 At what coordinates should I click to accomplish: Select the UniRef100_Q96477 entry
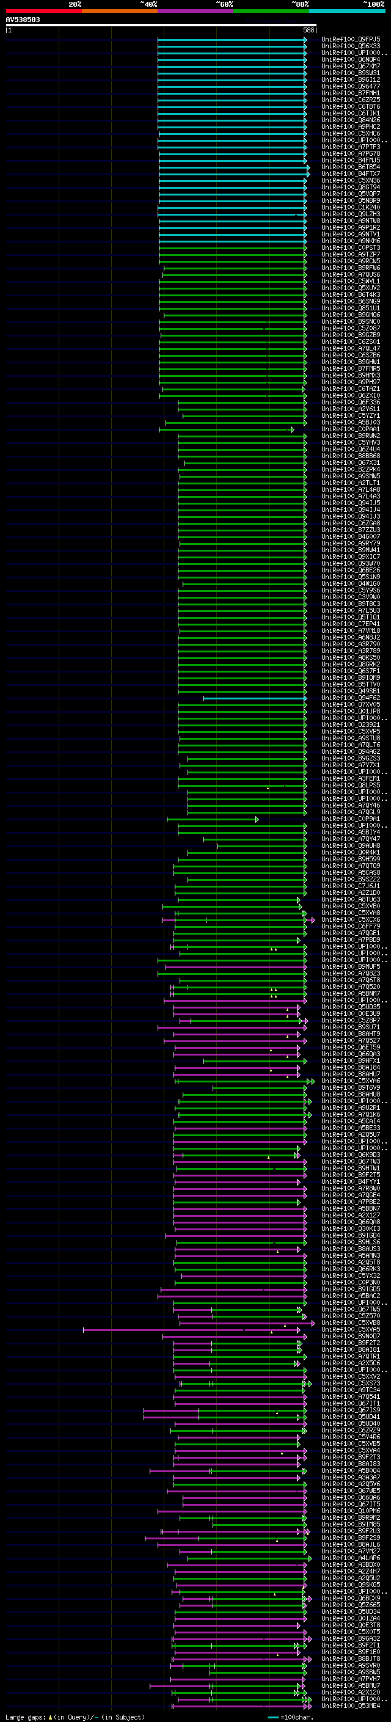pyautogui.click(x=351, y=86)
